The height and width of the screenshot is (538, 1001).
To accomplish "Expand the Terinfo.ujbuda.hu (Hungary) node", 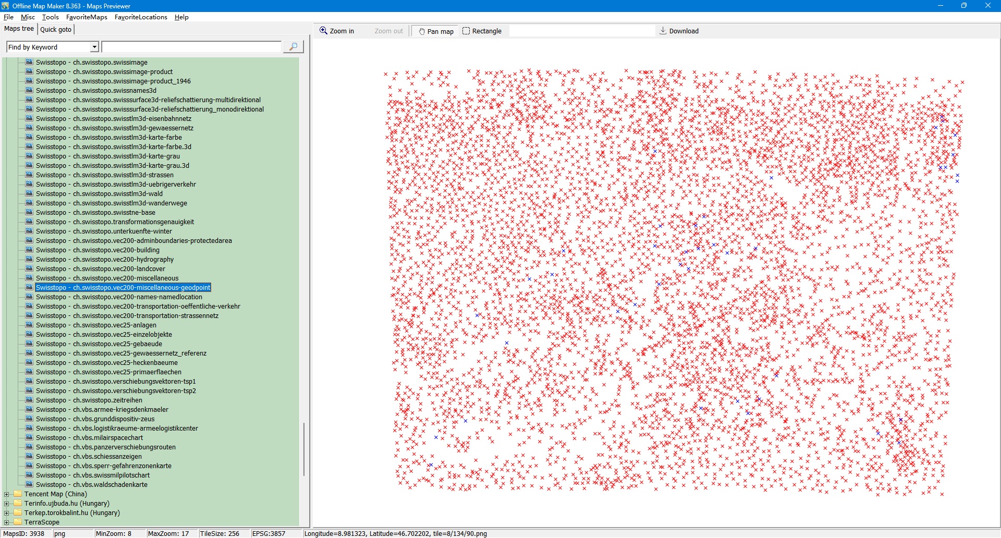I will click(x=6, y=504).
